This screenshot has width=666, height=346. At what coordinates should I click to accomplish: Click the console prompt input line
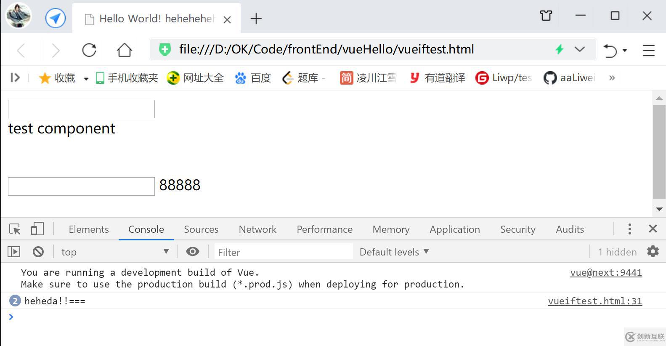click(332, 317)
